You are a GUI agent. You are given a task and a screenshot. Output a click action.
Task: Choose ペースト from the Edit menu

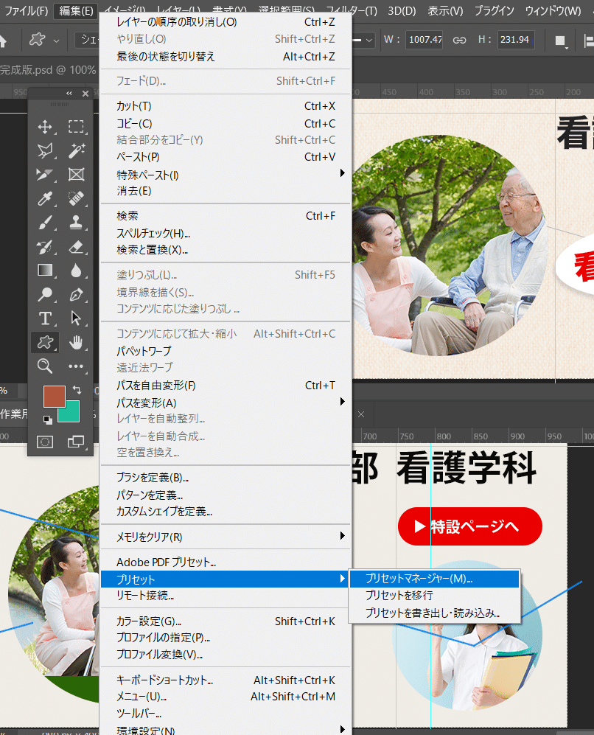pyautogui.click(x=226, y=157)
